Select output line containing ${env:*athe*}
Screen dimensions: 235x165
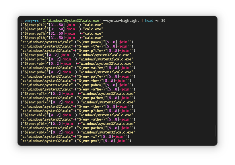(78, 119)
